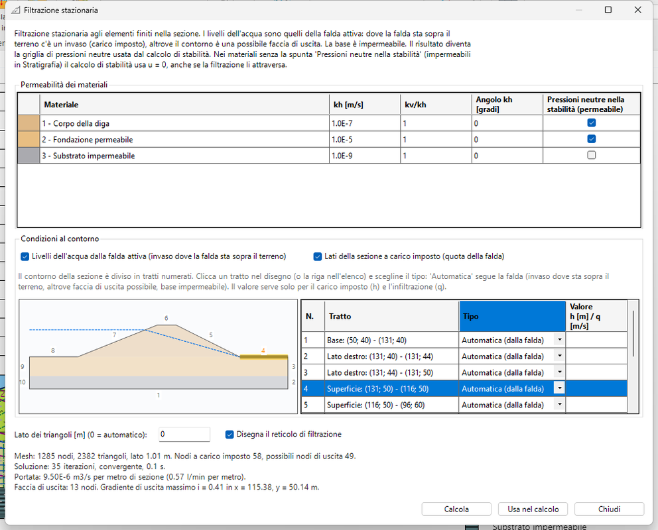Click the Materiale column header
Image resolution: width=658 pixels, height=530 pixels.
pyautogui.click(x=184, y=104)
